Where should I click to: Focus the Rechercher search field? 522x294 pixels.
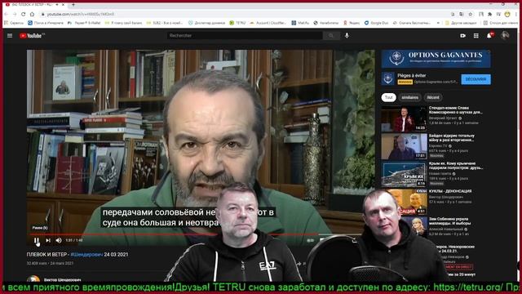click(245, 35)
